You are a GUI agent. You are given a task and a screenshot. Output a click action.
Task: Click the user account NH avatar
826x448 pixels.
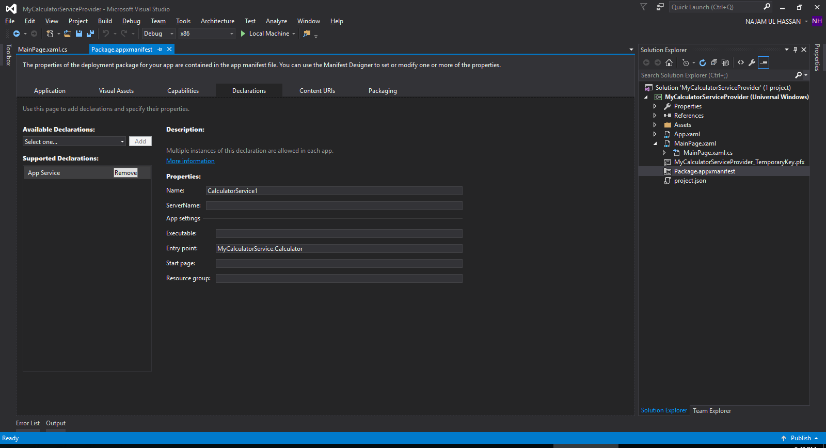click(817, 21)
